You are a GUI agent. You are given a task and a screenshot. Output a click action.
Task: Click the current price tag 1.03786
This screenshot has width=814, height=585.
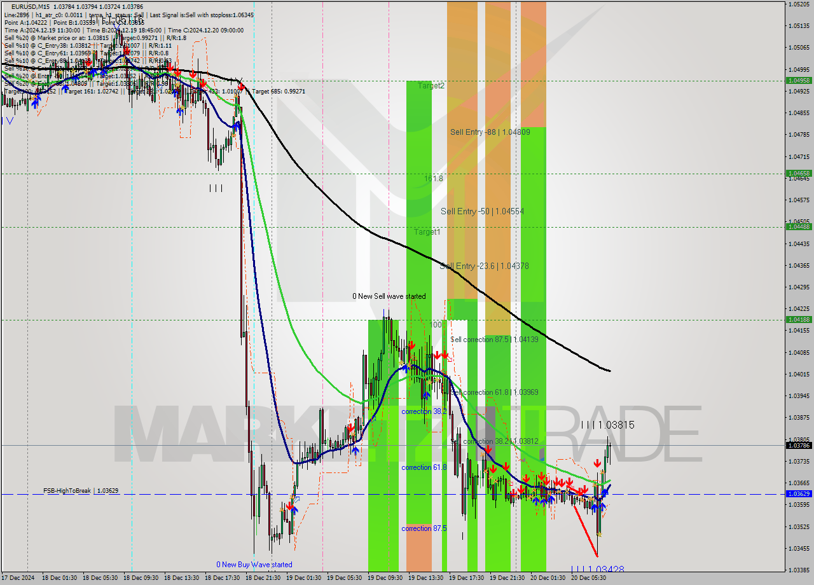[799, 445]
